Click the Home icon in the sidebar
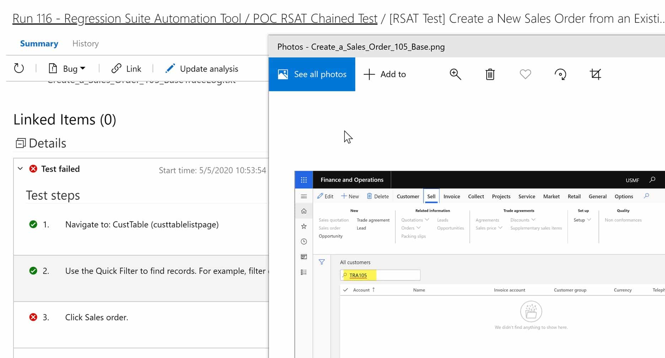This screenshot has width=665, height=358. 304,211
